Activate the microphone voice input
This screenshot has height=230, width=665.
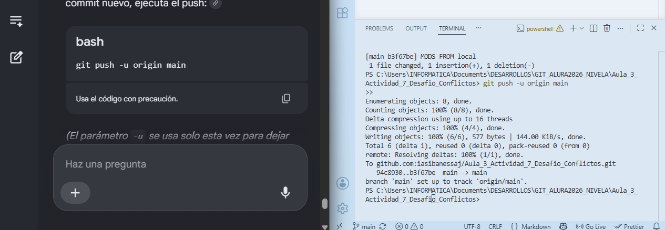285,193
